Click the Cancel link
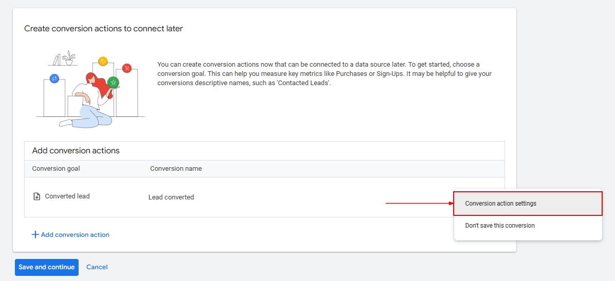 click(x=97, y=267)
